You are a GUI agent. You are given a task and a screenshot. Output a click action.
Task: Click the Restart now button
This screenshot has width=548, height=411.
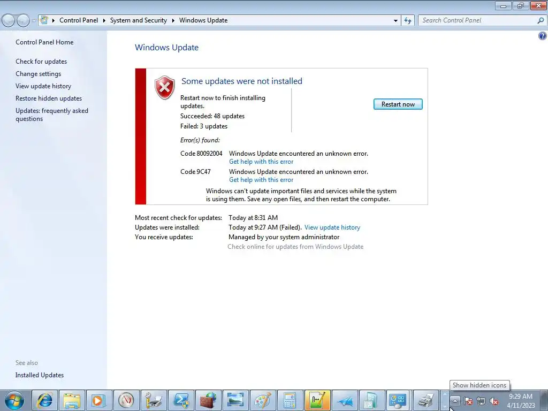point(398,104)
